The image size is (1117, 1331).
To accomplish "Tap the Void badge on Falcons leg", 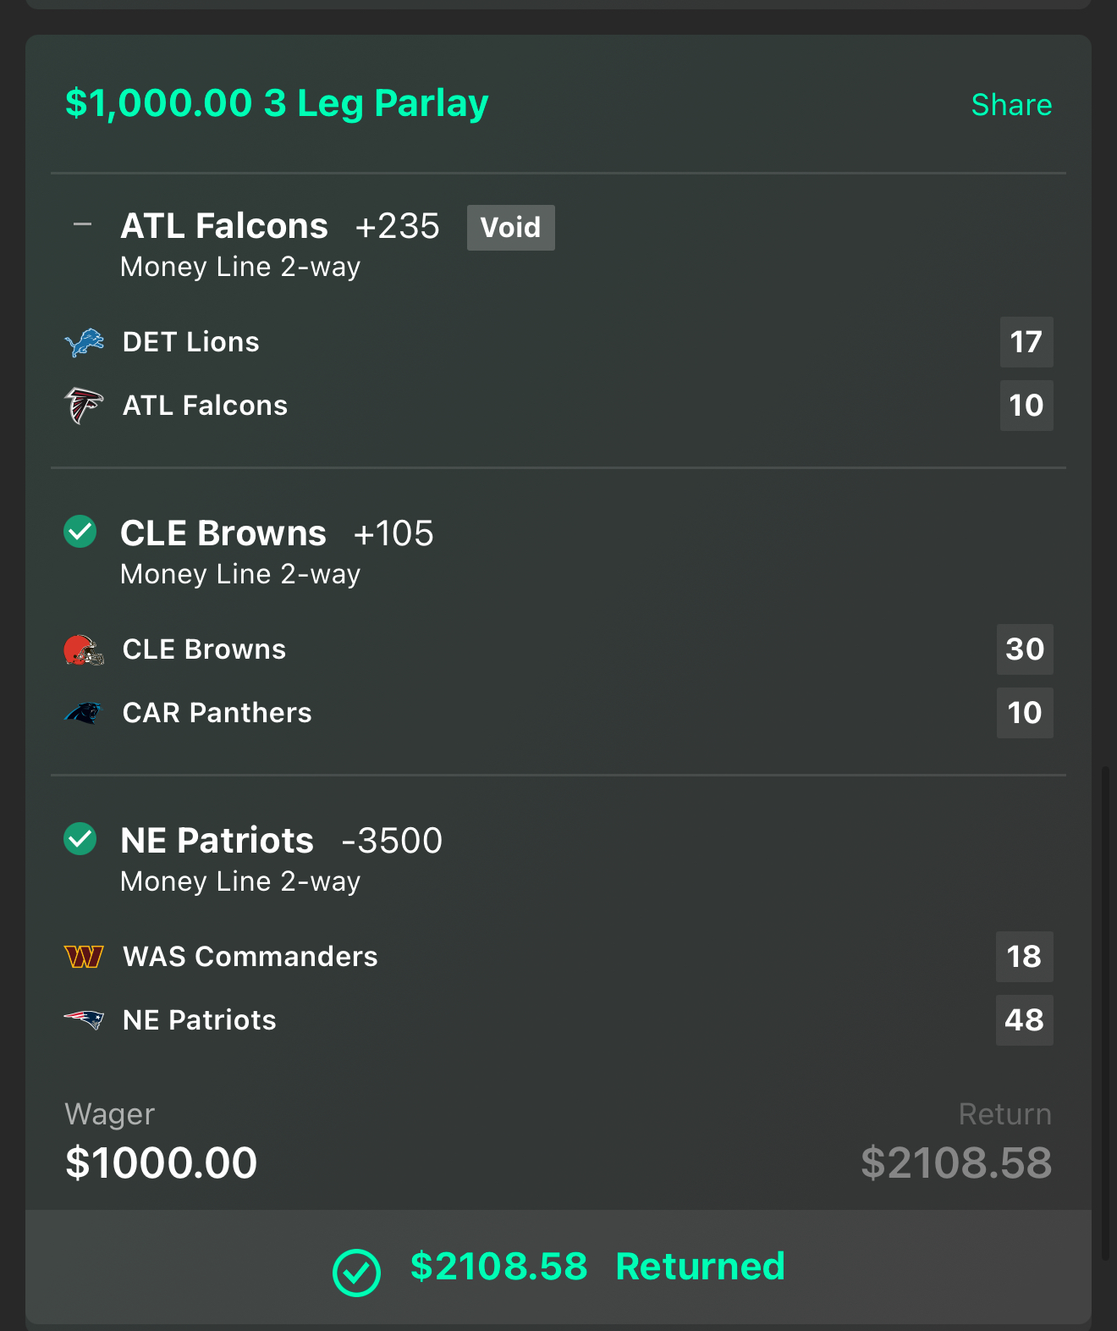I will click(510, 228).
